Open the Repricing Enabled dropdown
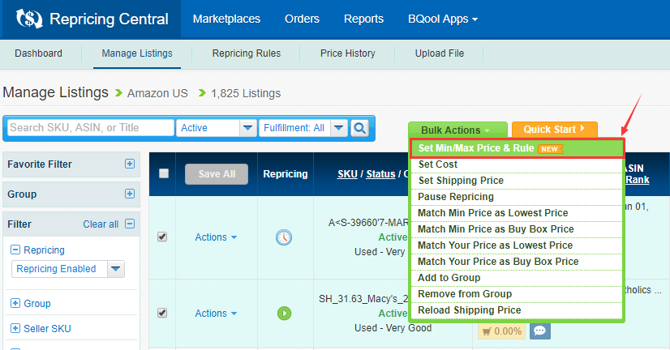The height and width of the screenshot is (350, 670). (x=68, y=269)
